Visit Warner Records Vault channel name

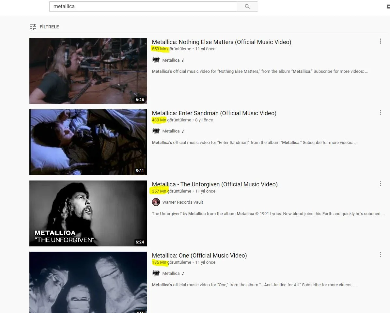click(x=182, y=202)
